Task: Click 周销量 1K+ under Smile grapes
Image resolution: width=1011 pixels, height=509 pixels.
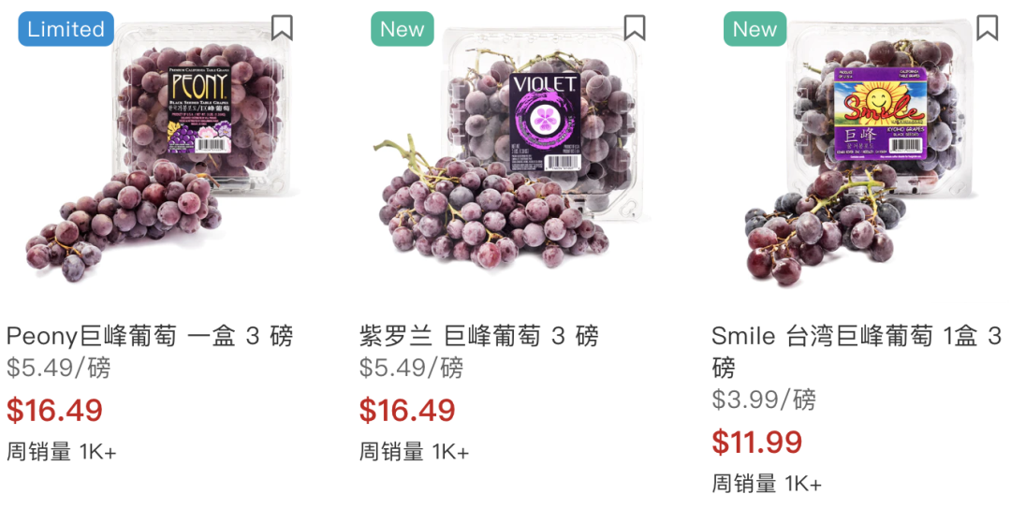Action: [x=767, y=483]
